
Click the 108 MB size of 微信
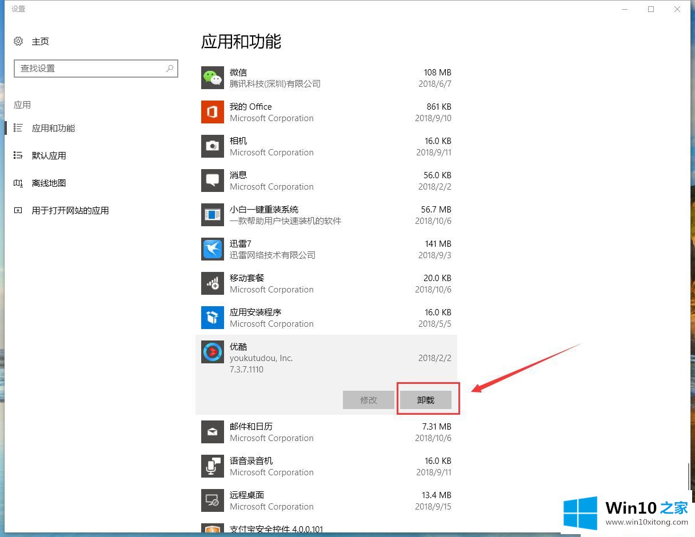point(437,72)
